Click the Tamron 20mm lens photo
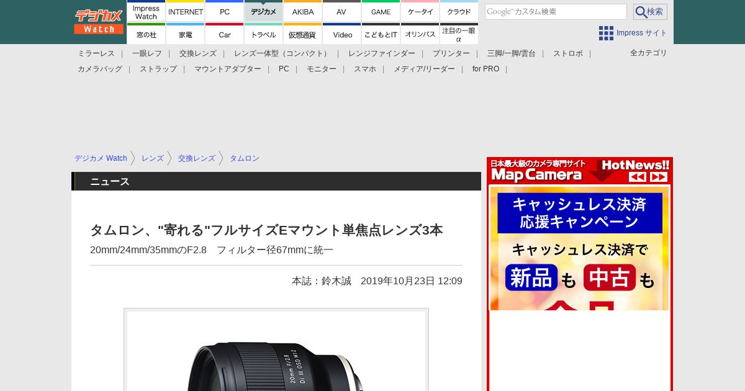745x391 pixels. point(276,351)
